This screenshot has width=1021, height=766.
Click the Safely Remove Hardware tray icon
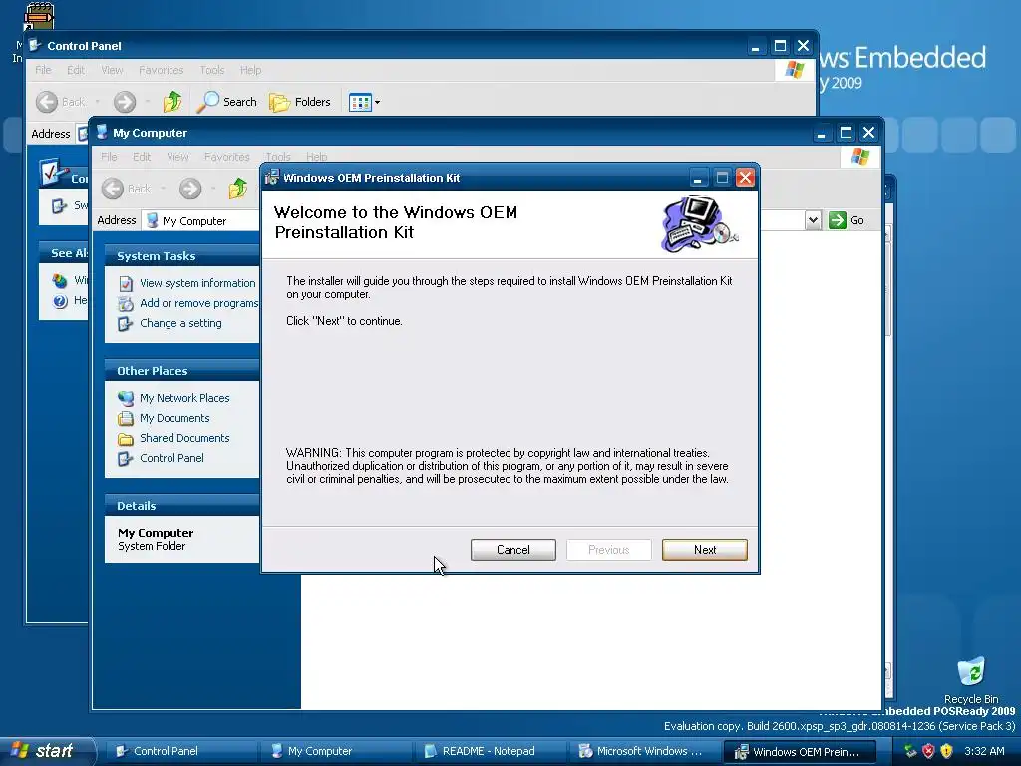910,751
